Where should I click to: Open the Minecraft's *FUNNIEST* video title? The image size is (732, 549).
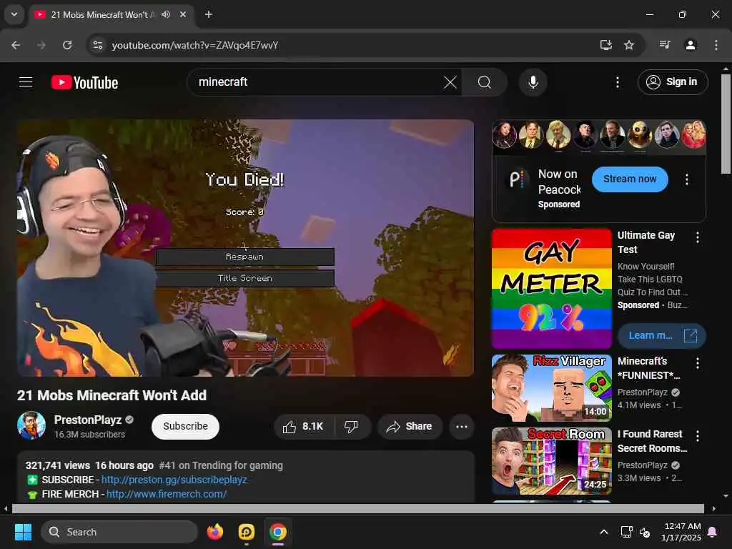[649, 368]
